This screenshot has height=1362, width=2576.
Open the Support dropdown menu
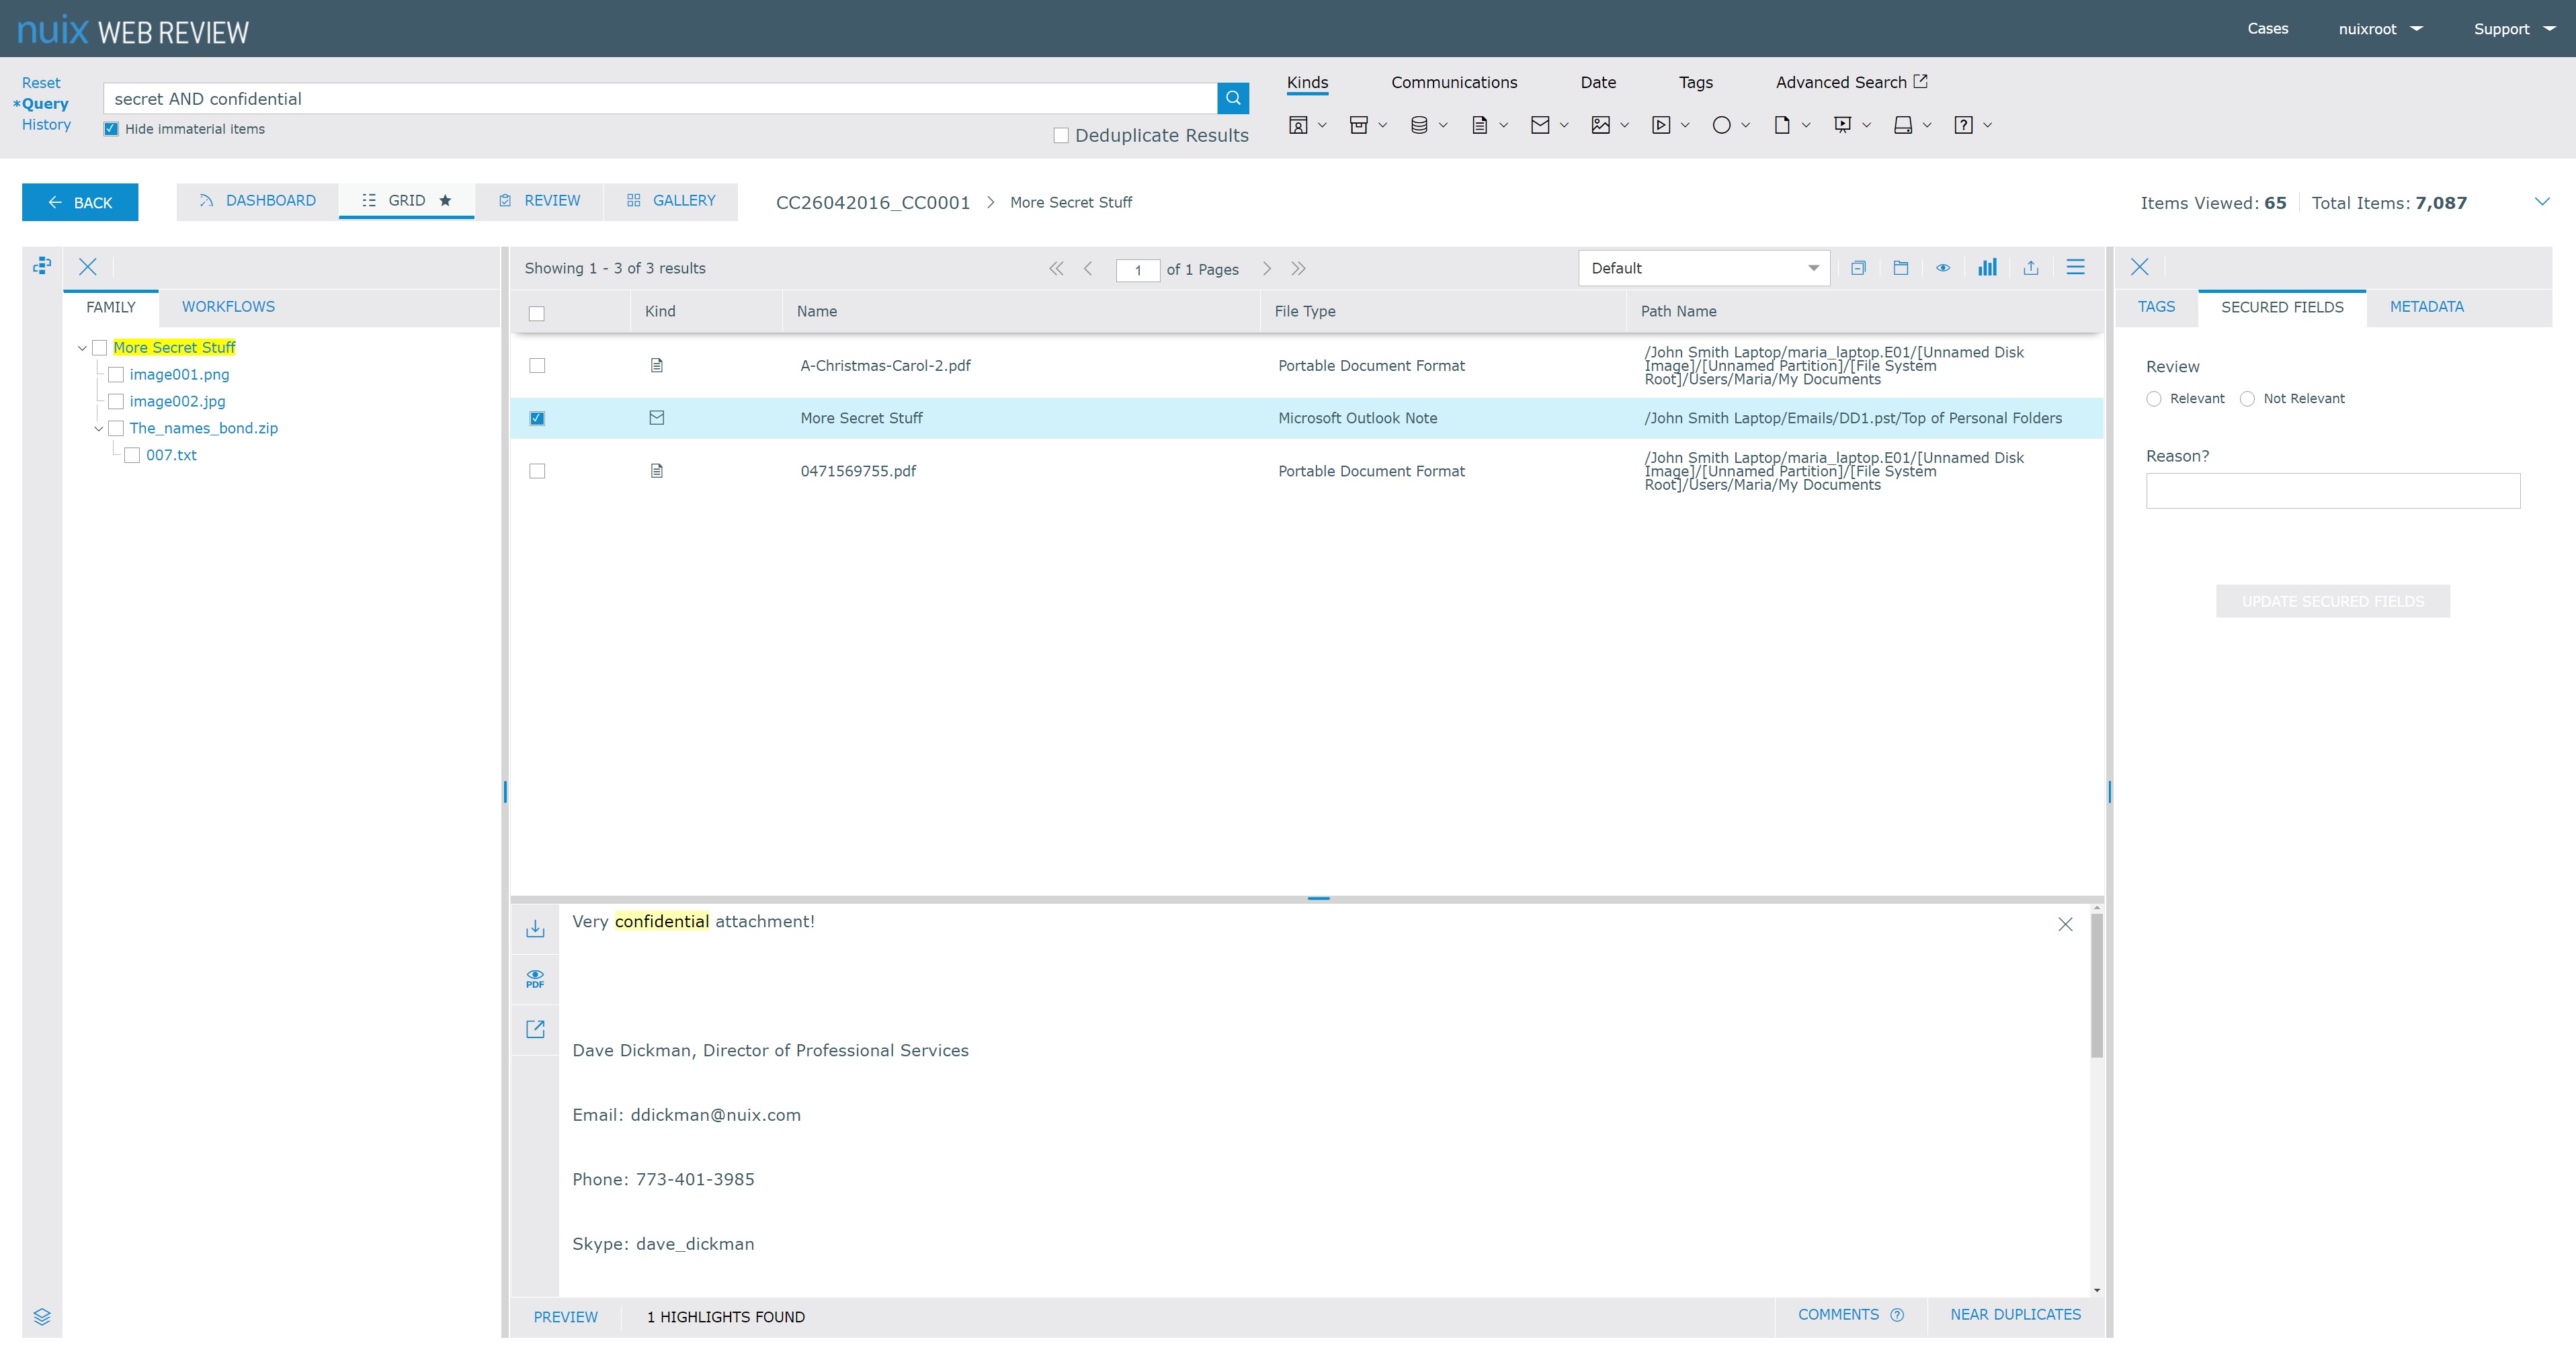tap(2514, 29)
